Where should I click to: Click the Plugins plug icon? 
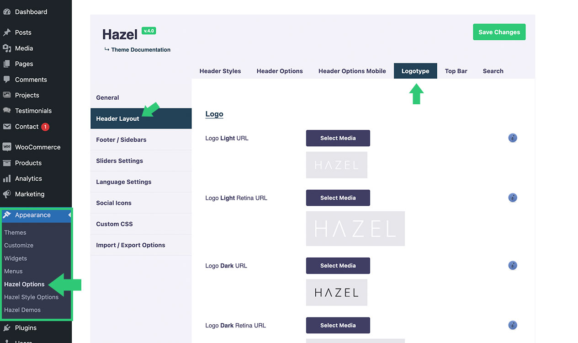7,327
